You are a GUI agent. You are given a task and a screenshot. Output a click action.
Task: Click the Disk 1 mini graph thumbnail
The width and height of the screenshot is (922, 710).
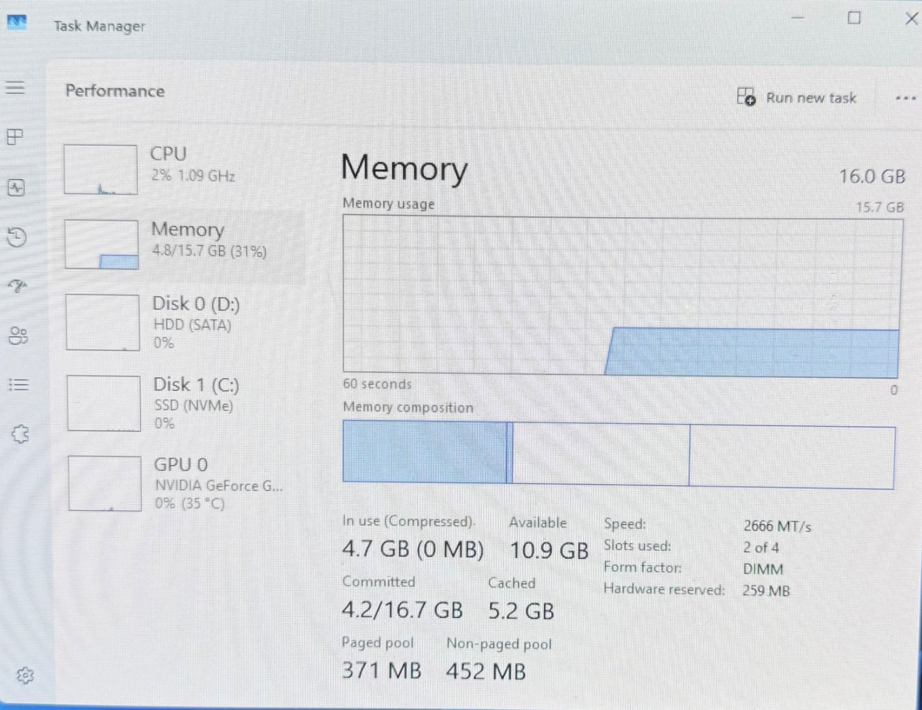(103, 403)
